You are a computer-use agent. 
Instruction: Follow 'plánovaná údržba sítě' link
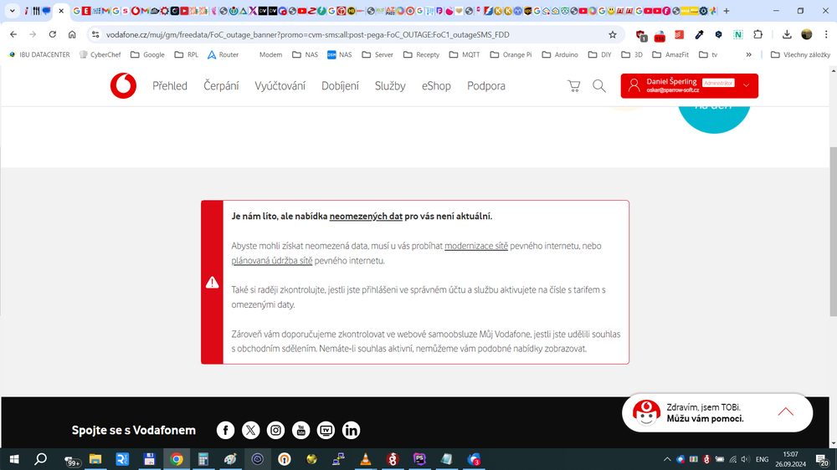click(272, 261)
